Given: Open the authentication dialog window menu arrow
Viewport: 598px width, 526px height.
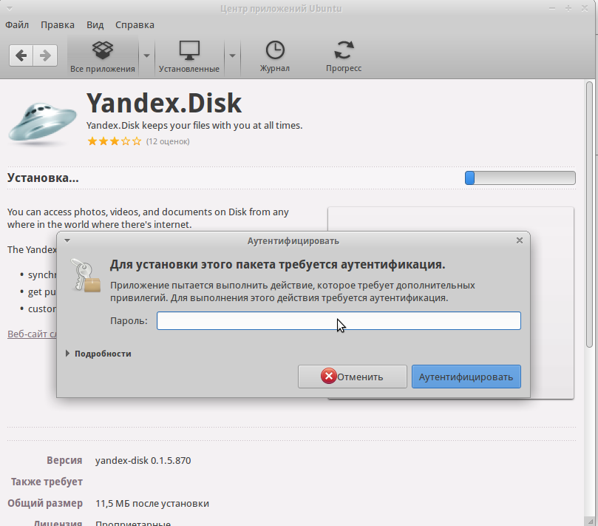Looking at the screenshot, I should 67,240.
